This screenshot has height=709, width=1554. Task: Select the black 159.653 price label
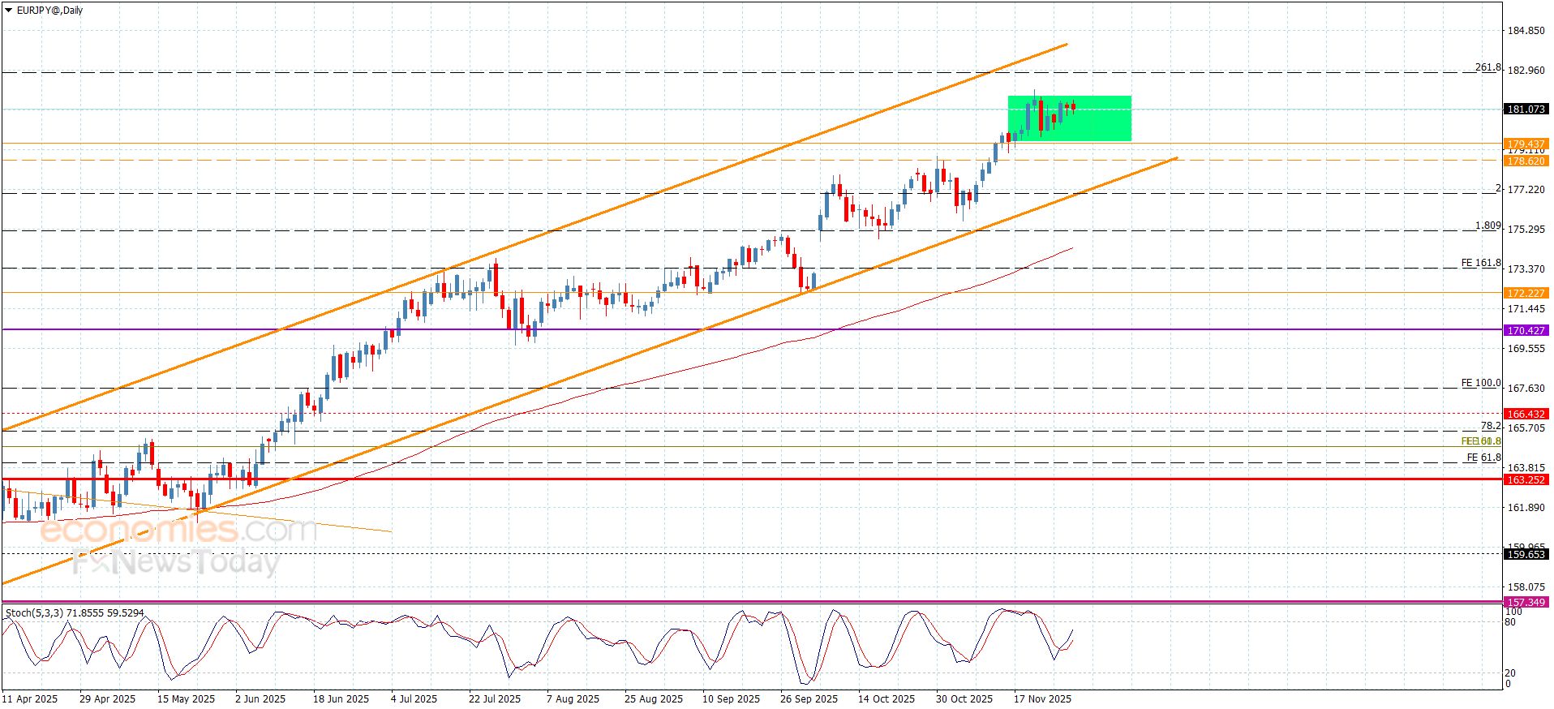click(1526, 554)
